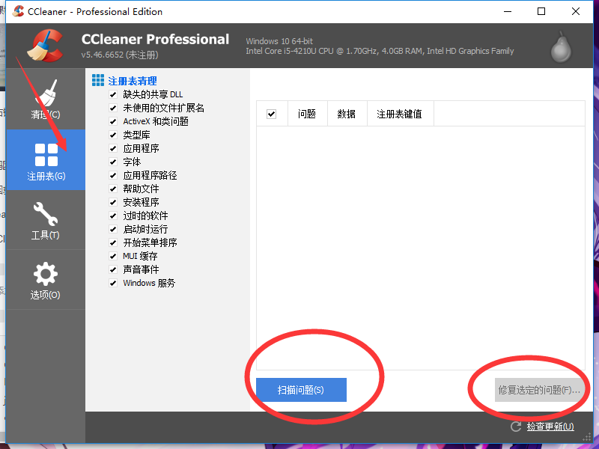Sort by 数据 column header

pyautogui.click(x=347, y=114)
